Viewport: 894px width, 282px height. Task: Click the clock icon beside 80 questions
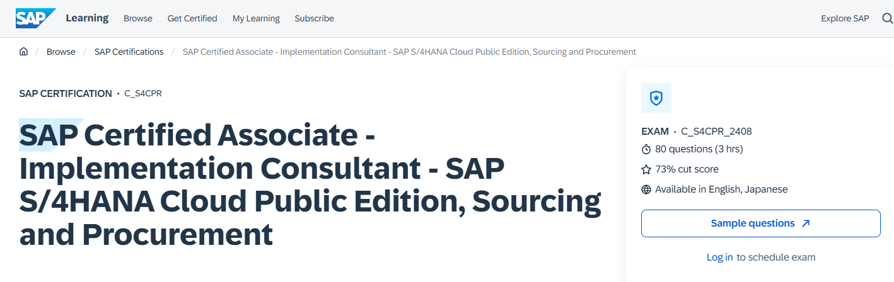646,149
